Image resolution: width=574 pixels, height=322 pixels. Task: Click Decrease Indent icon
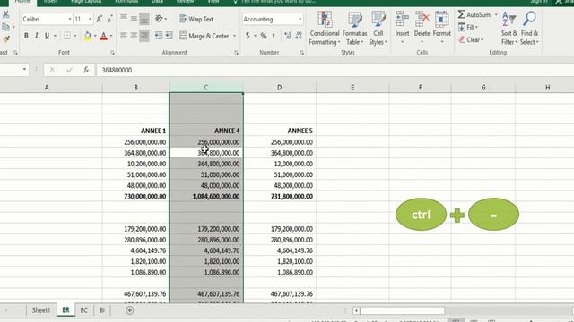[x=159, y=36]
